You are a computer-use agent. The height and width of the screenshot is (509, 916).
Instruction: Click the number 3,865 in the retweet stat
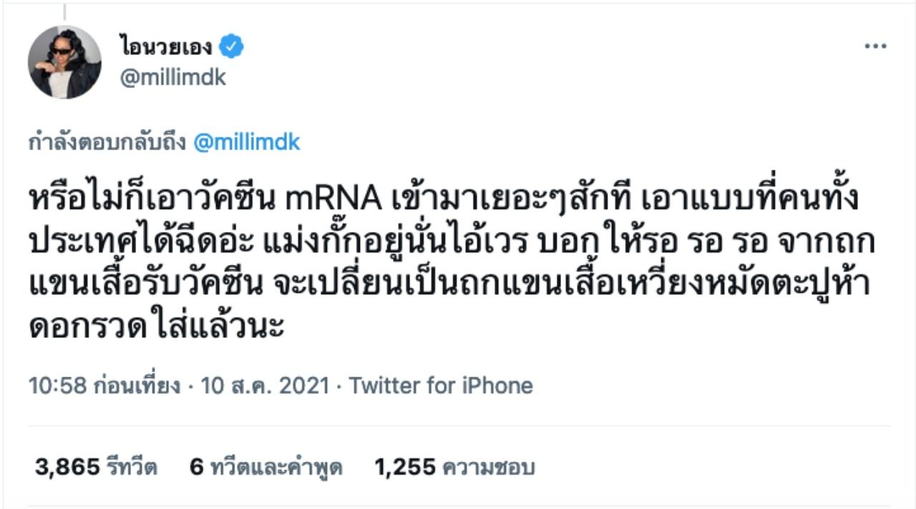67,467
